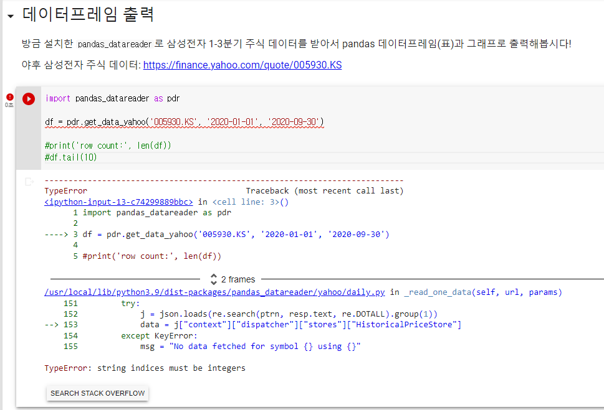Collapse the 데이터프레임 출력 section

[x=11, y=16]
